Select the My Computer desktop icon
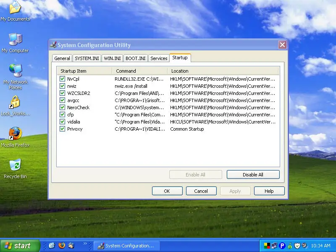 pyautogui.click(x=15, y=43)
